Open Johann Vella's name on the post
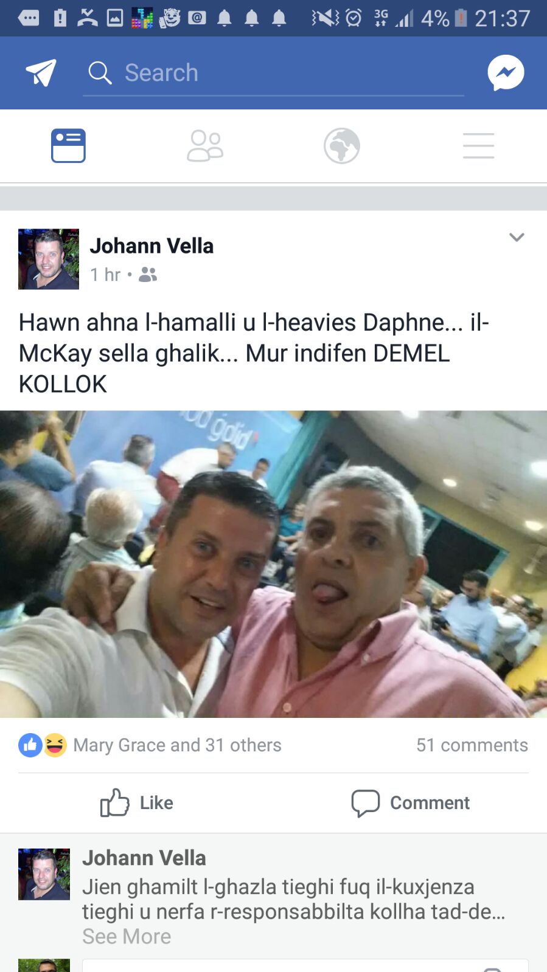Screen dimensions: 547x972 click(x=152, y=246)
